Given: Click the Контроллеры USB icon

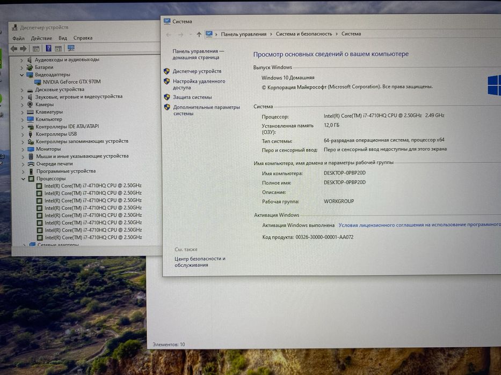Looking at the screenshot, I should click(31, 134).
